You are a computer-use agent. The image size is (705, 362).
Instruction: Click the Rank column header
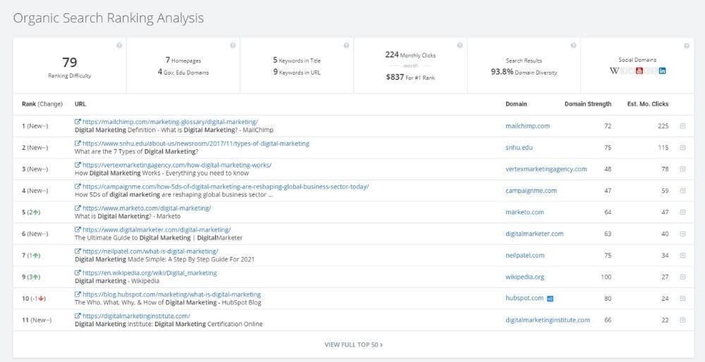(x=29, y=104)
